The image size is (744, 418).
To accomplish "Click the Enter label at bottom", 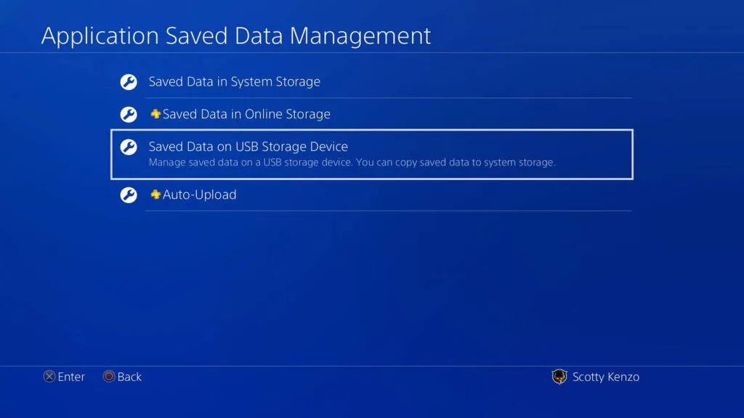I will point(71,377).
